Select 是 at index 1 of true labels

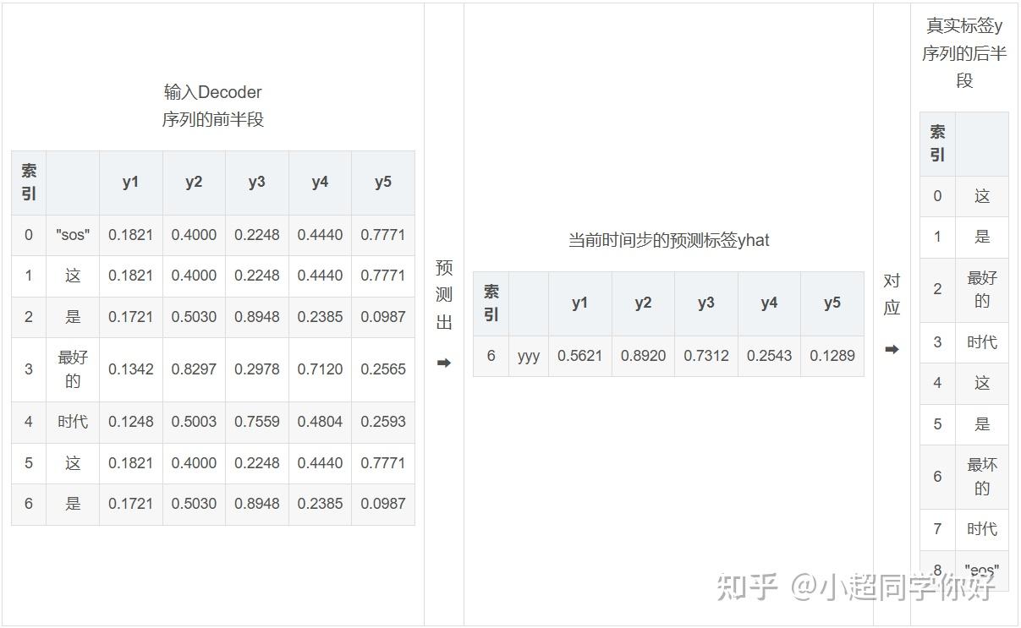tap(982, 238)
